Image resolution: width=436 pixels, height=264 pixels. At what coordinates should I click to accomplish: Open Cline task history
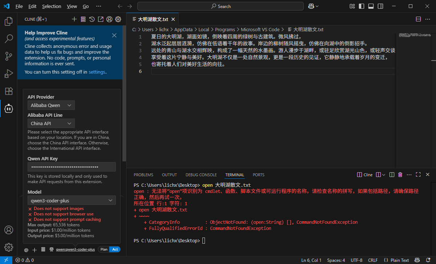click(x=92, y=19)
